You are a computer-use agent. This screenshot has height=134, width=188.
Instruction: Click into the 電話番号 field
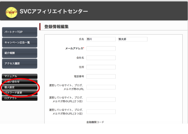101,76
